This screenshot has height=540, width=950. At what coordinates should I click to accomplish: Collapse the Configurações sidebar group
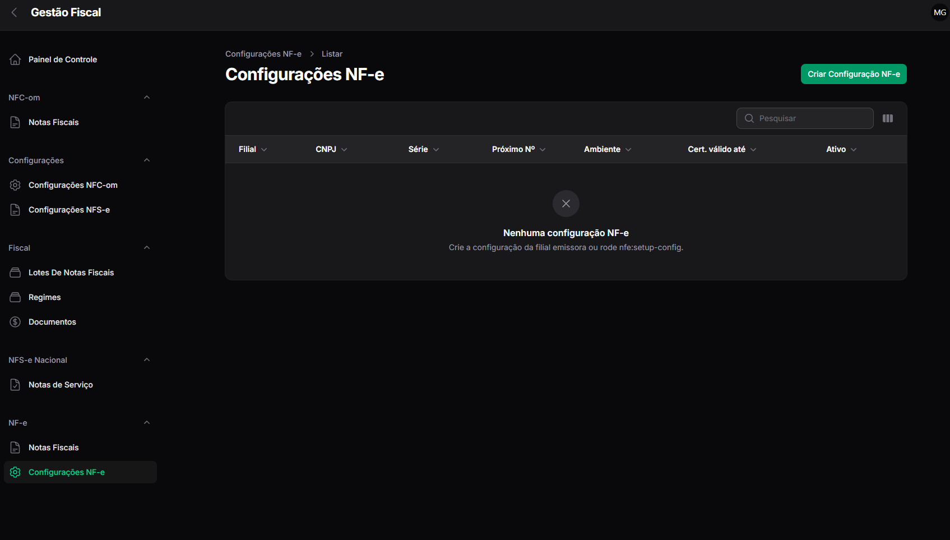coord(147,160)
